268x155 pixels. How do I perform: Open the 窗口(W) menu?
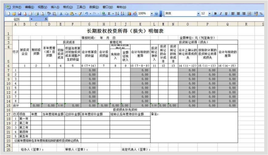(x=108, y=7)
